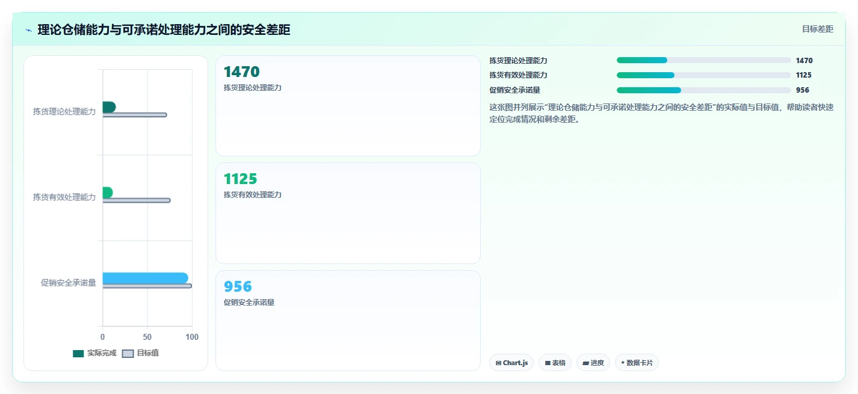Image resolution: width=858 pixels, height=394 pixels.
Task: Click the 拣货理论处理能力 progress bar
Action: point(704,60)
